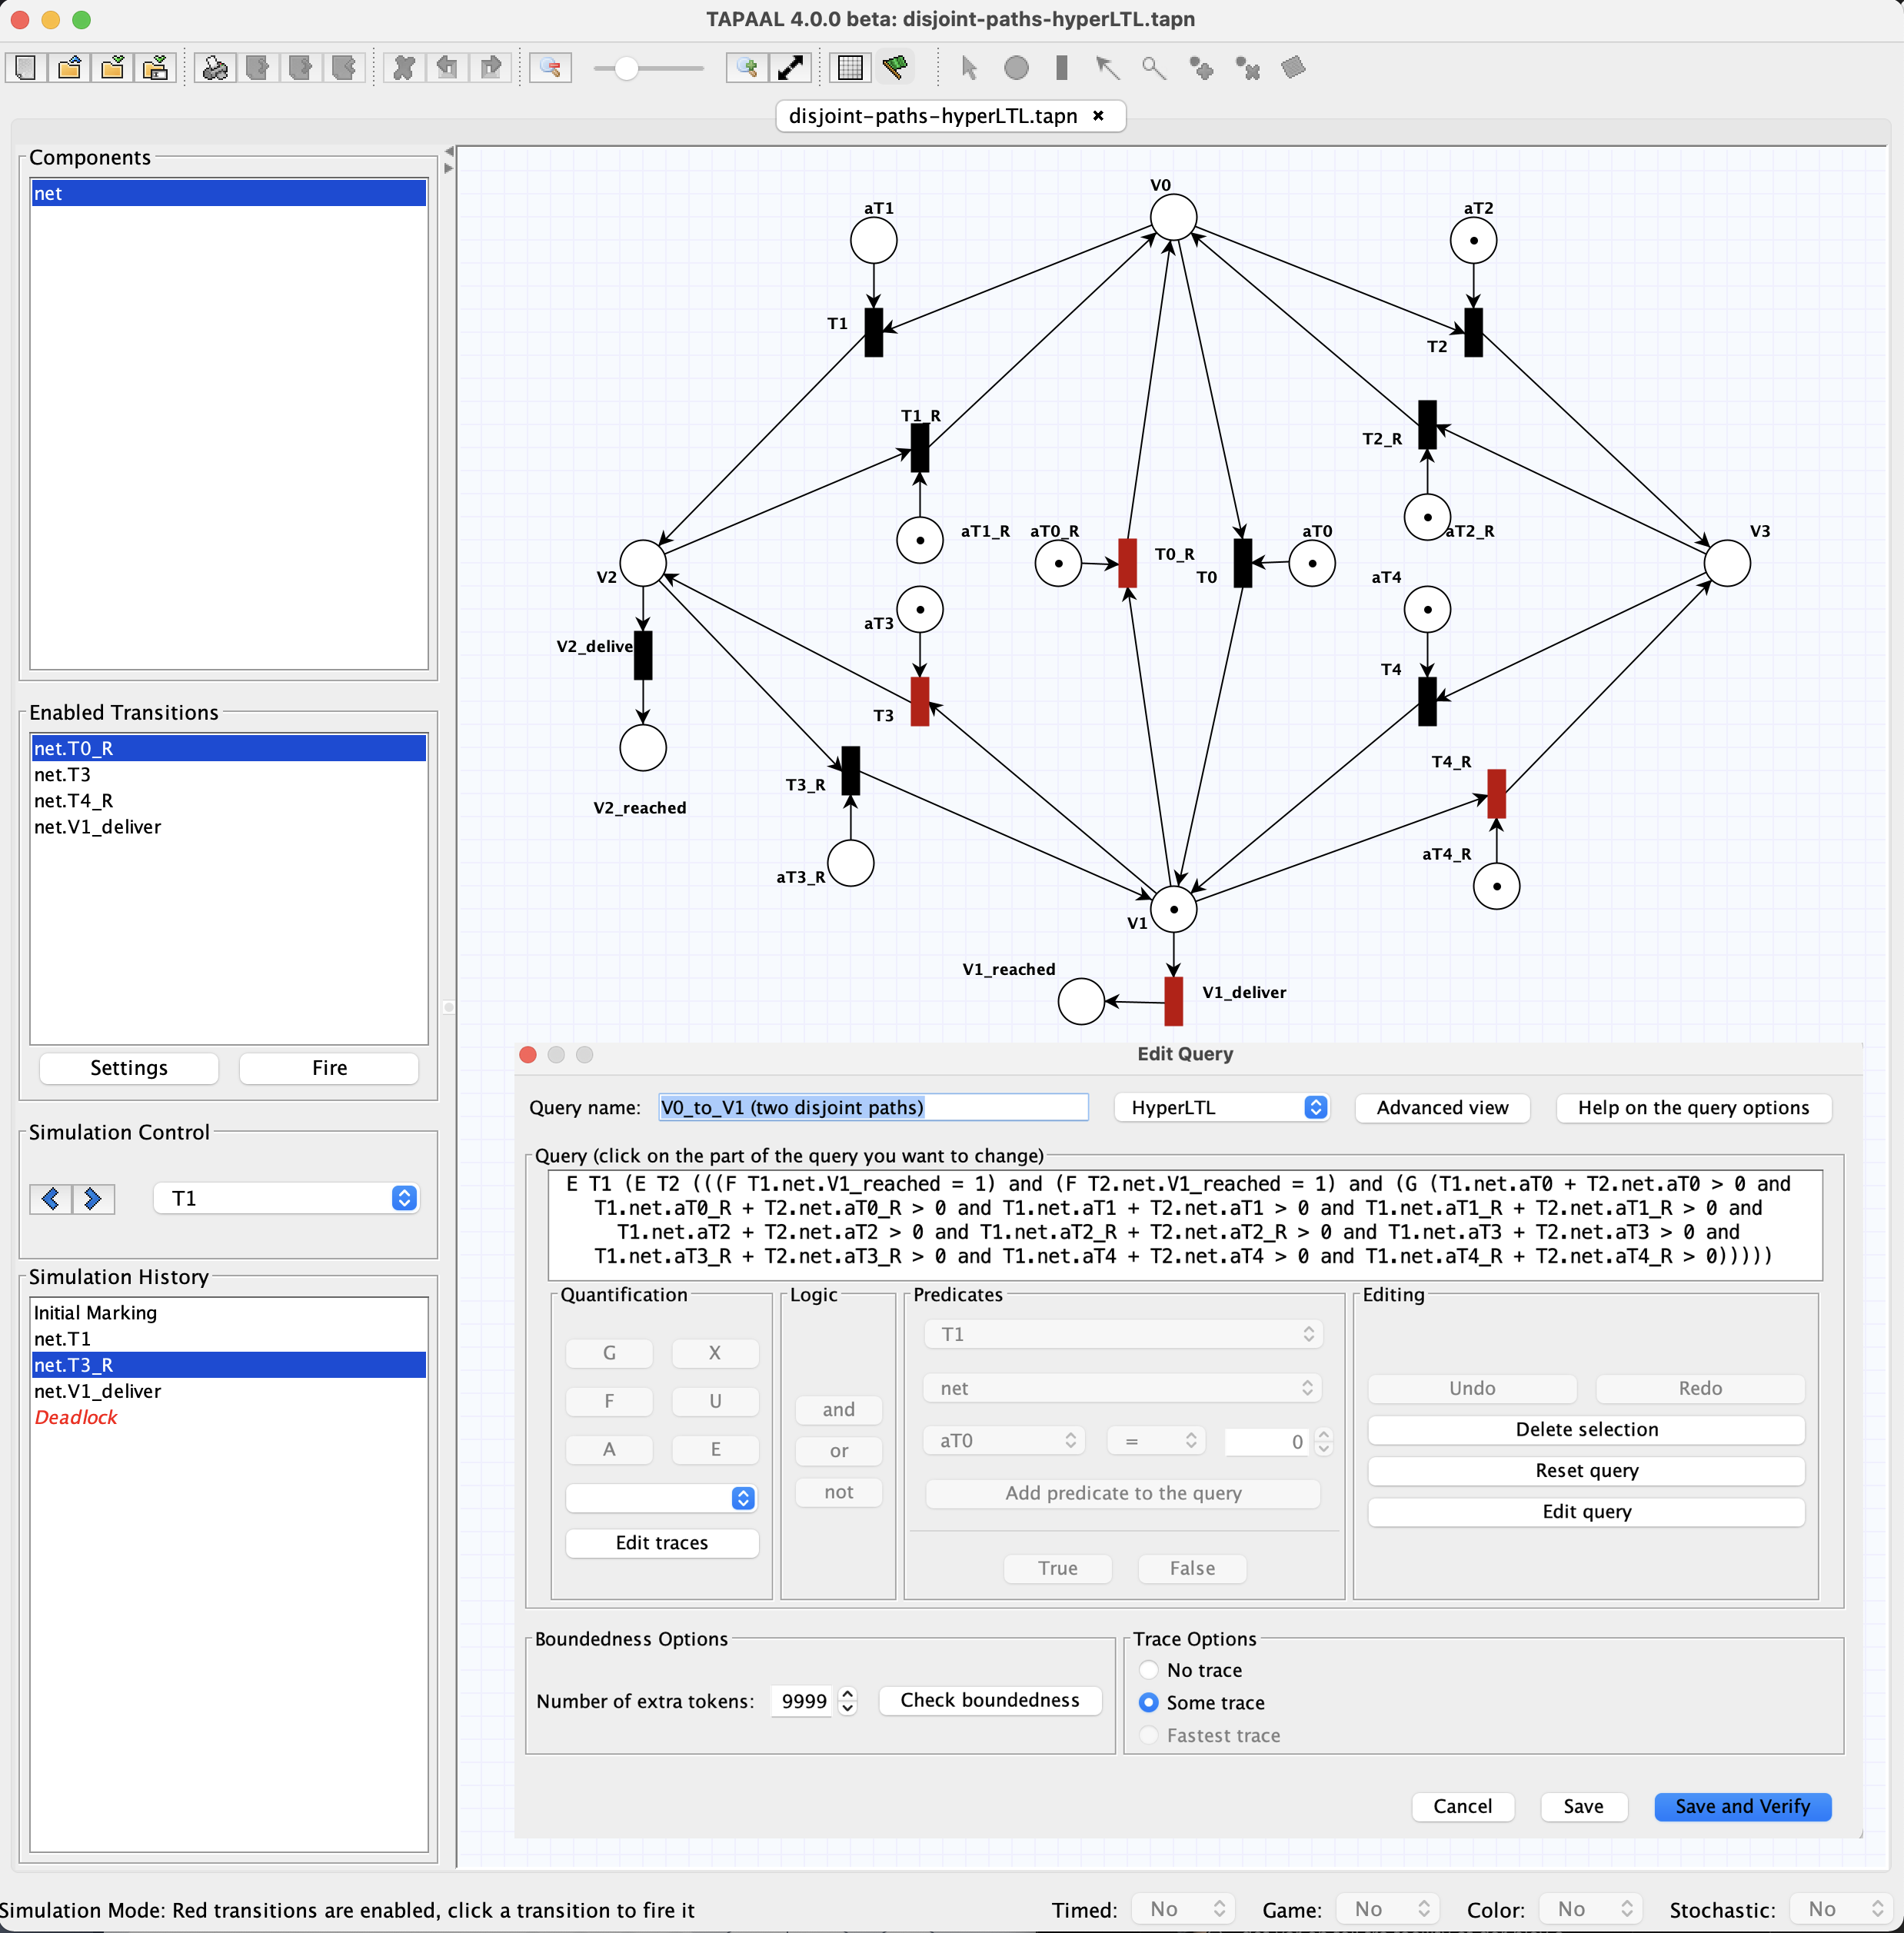This screenshot has width=1904, height=1933.
Task: Open the T1 trace dropdown in Simulation Control
Action: pyautogui.click(x=285, y=1198)
